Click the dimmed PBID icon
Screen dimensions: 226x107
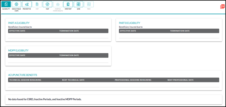click(89, 4)
